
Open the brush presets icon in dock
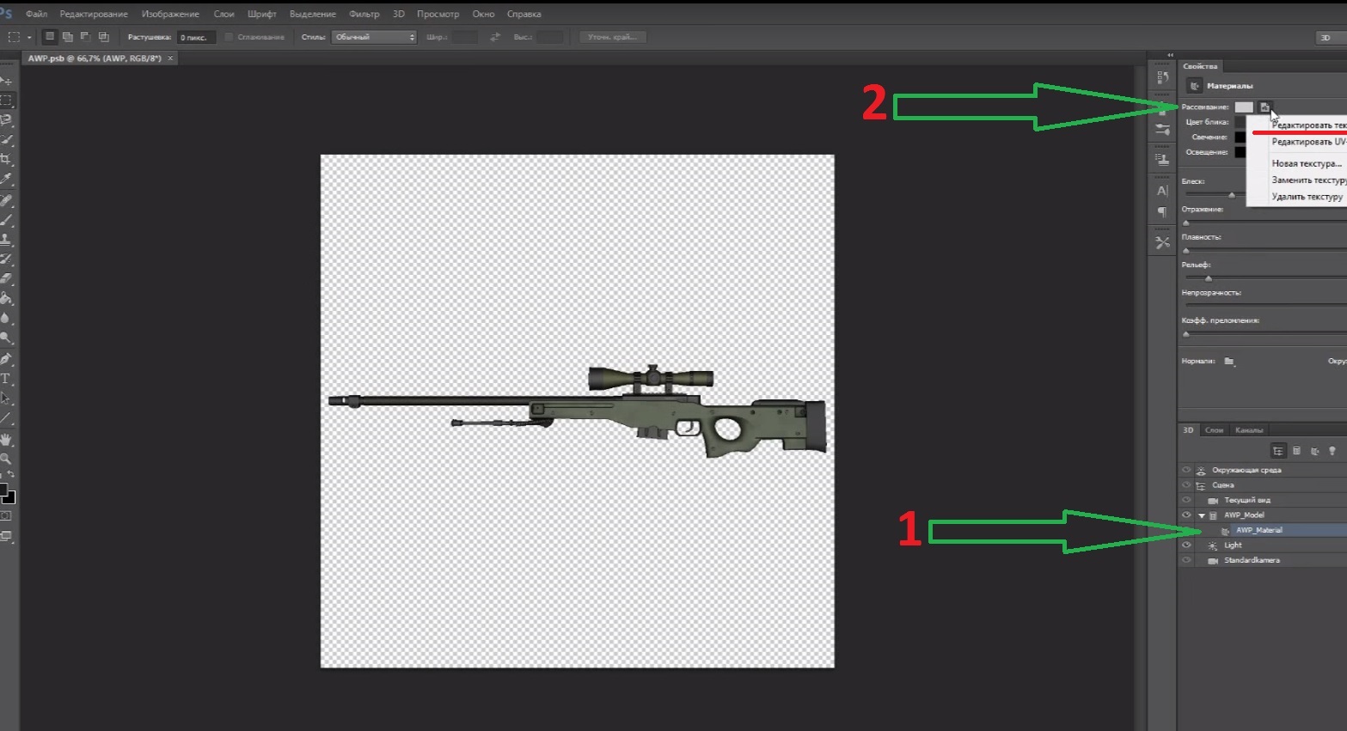click(x=1162, y=130)
